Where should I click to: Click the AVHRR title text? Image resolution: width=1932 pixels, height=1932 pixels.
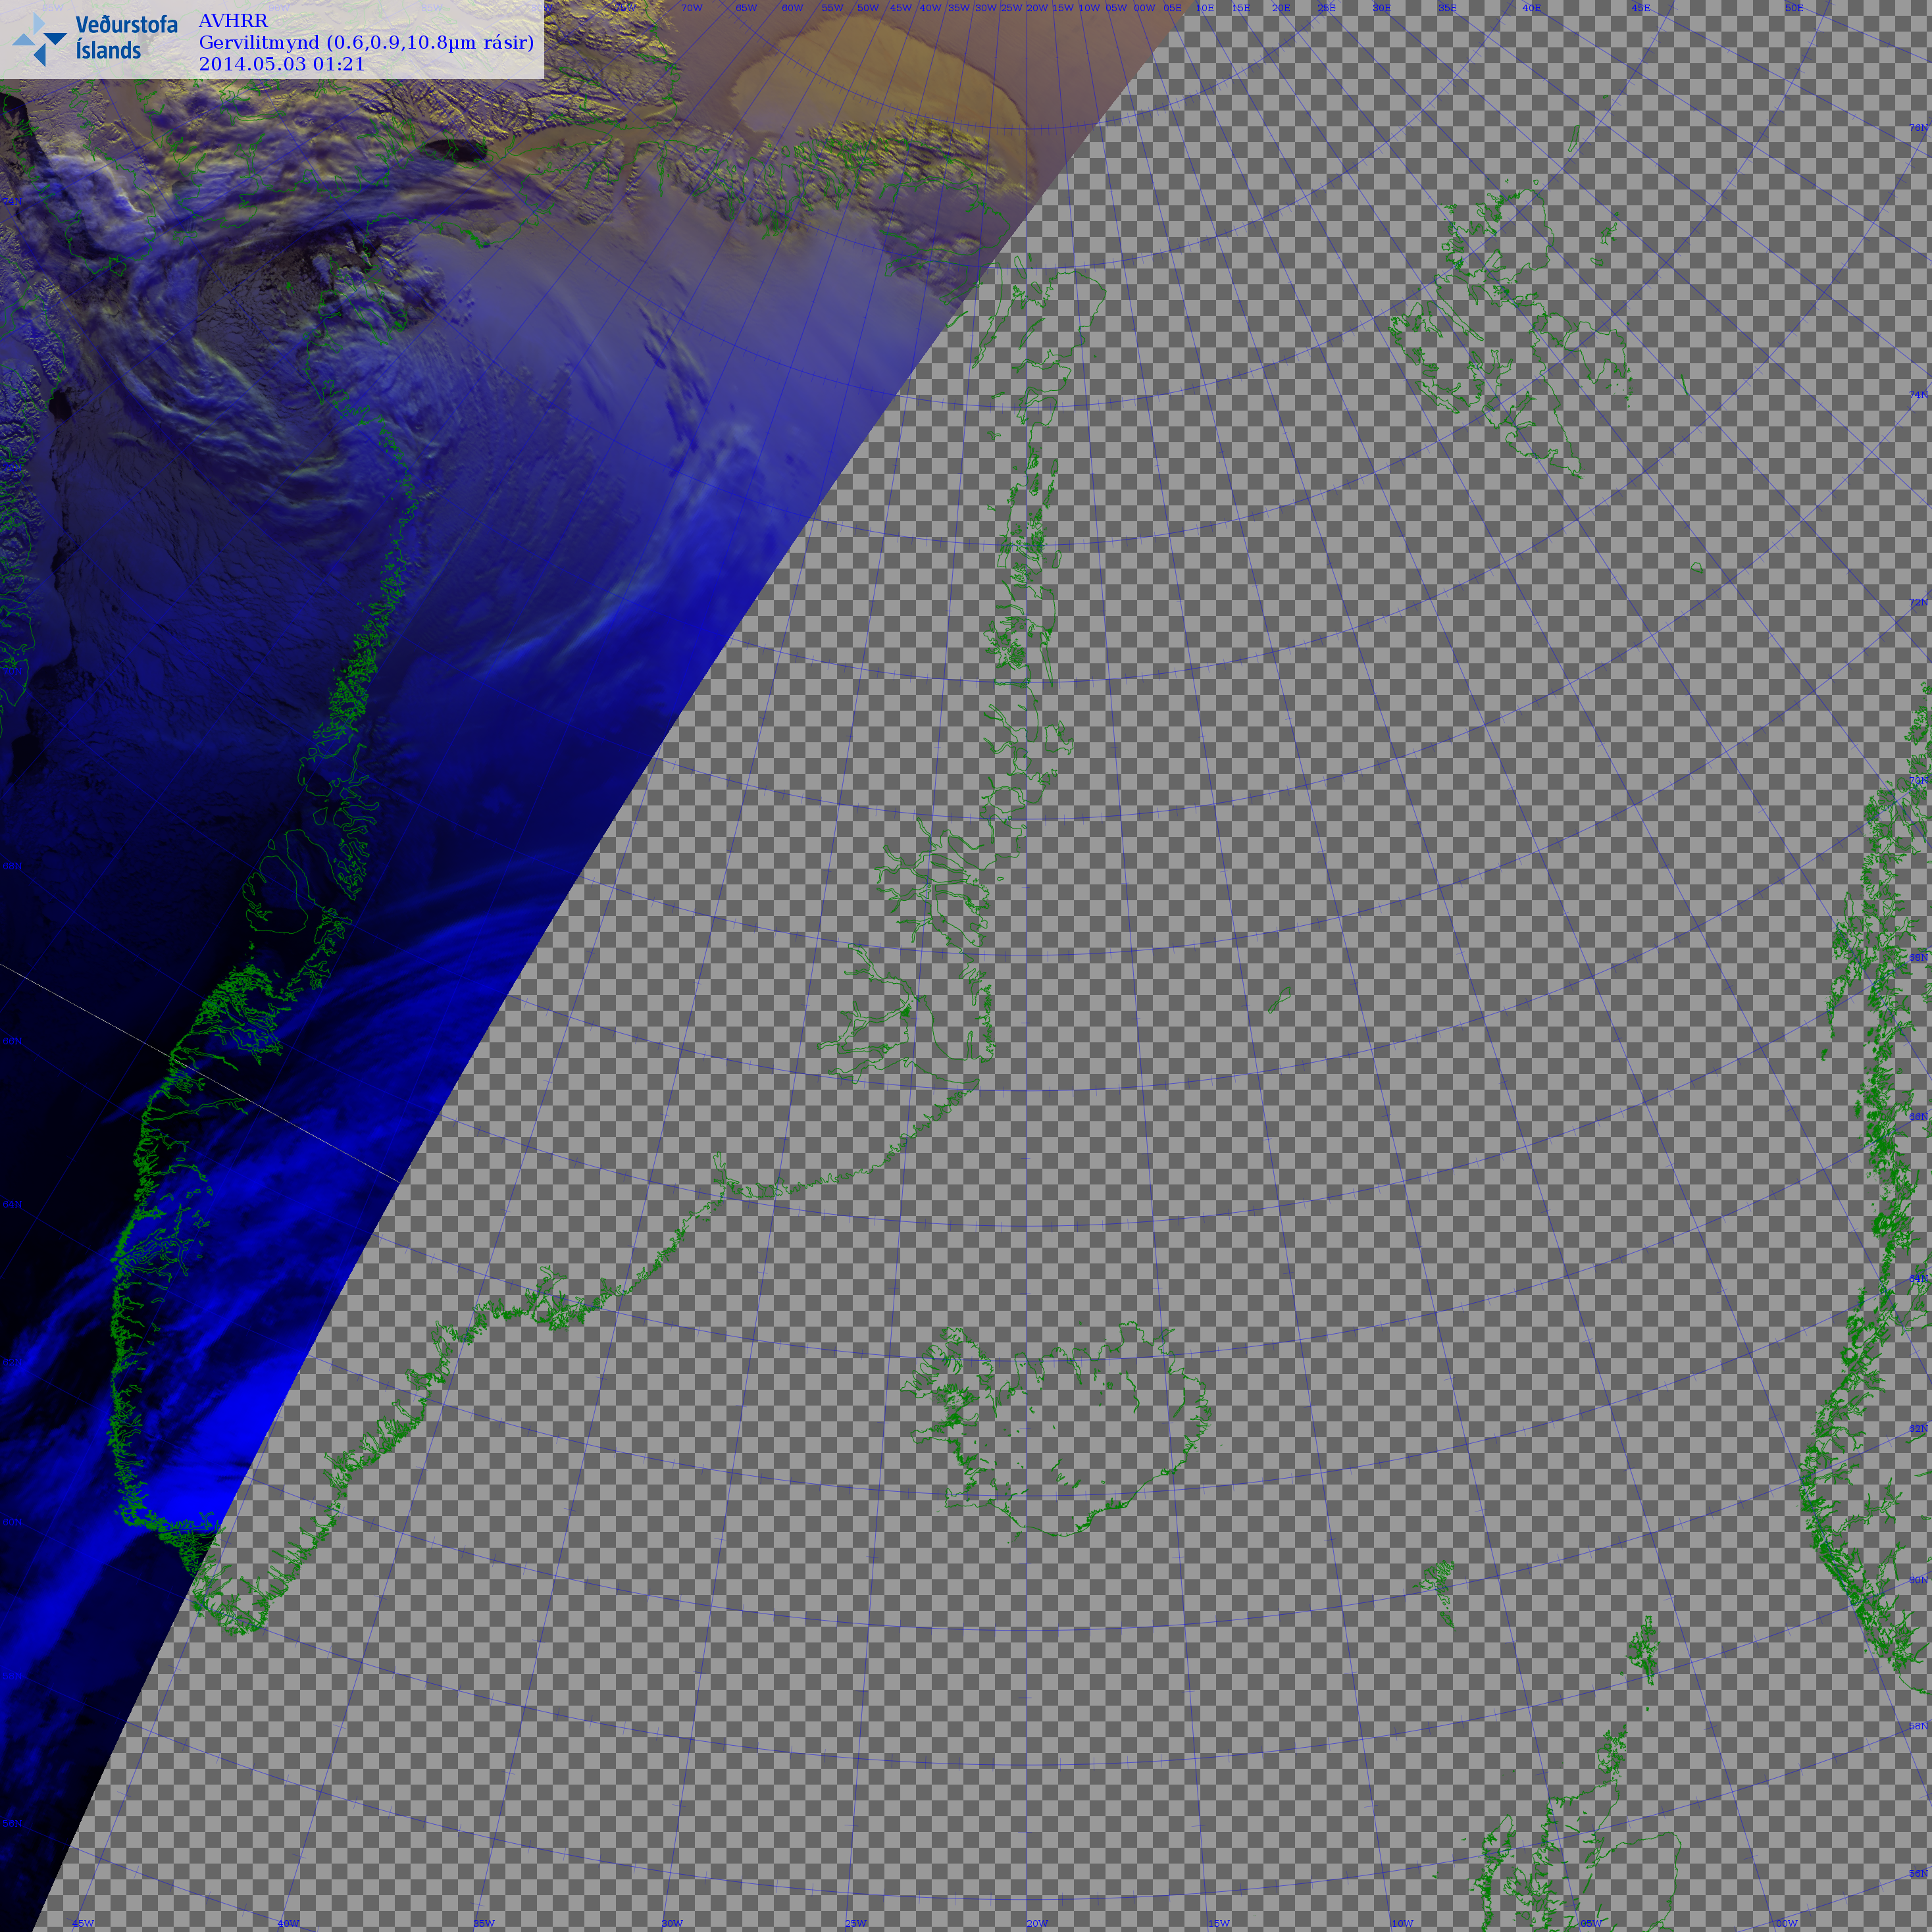click(233, 21)
